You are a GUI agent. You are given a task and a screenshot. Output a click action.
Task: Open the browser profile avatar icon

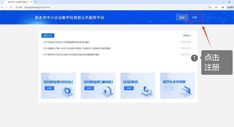[223, 7]
